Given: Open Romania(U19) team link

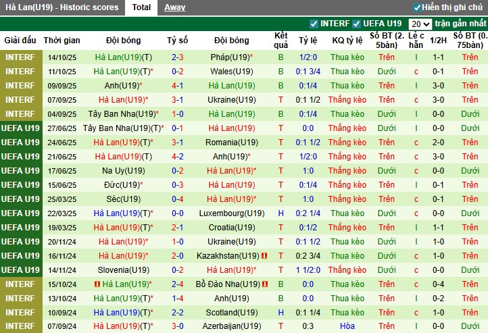Looking at the screenshot, I should pos(232,143).
